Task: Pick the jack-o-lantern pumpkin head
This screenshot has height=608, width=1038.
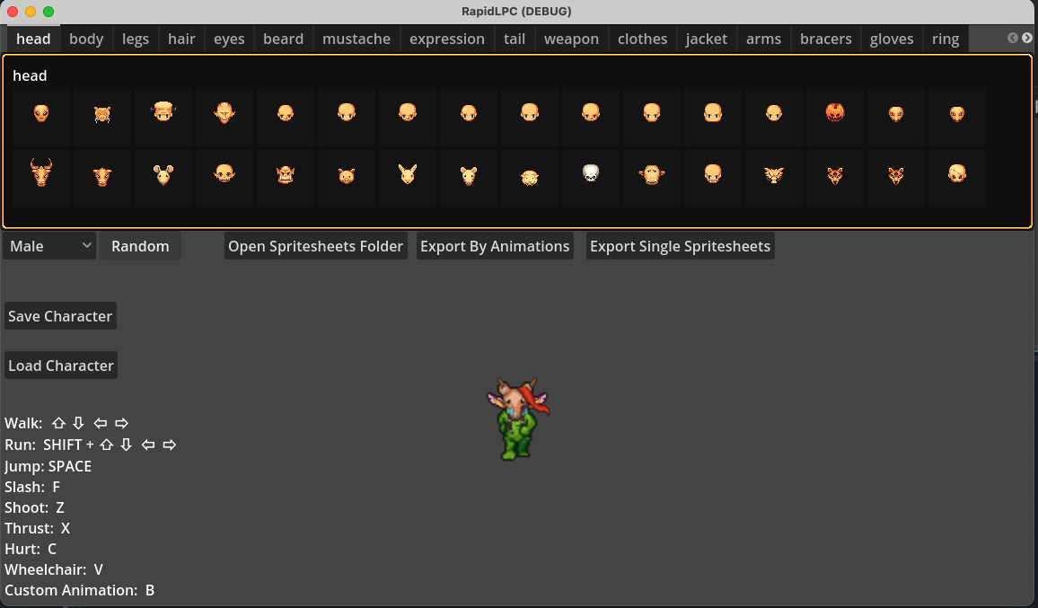Action: pos(835,114)
